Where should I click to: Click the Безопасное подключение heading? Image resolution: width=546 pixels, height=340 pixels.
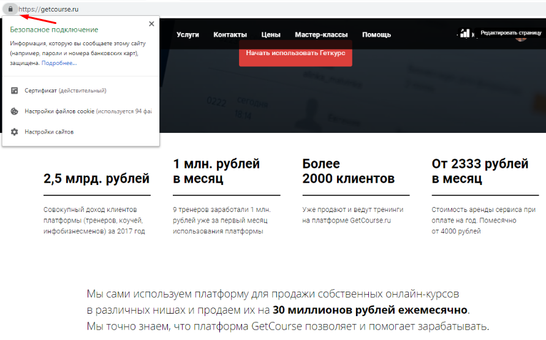[54, 29]
